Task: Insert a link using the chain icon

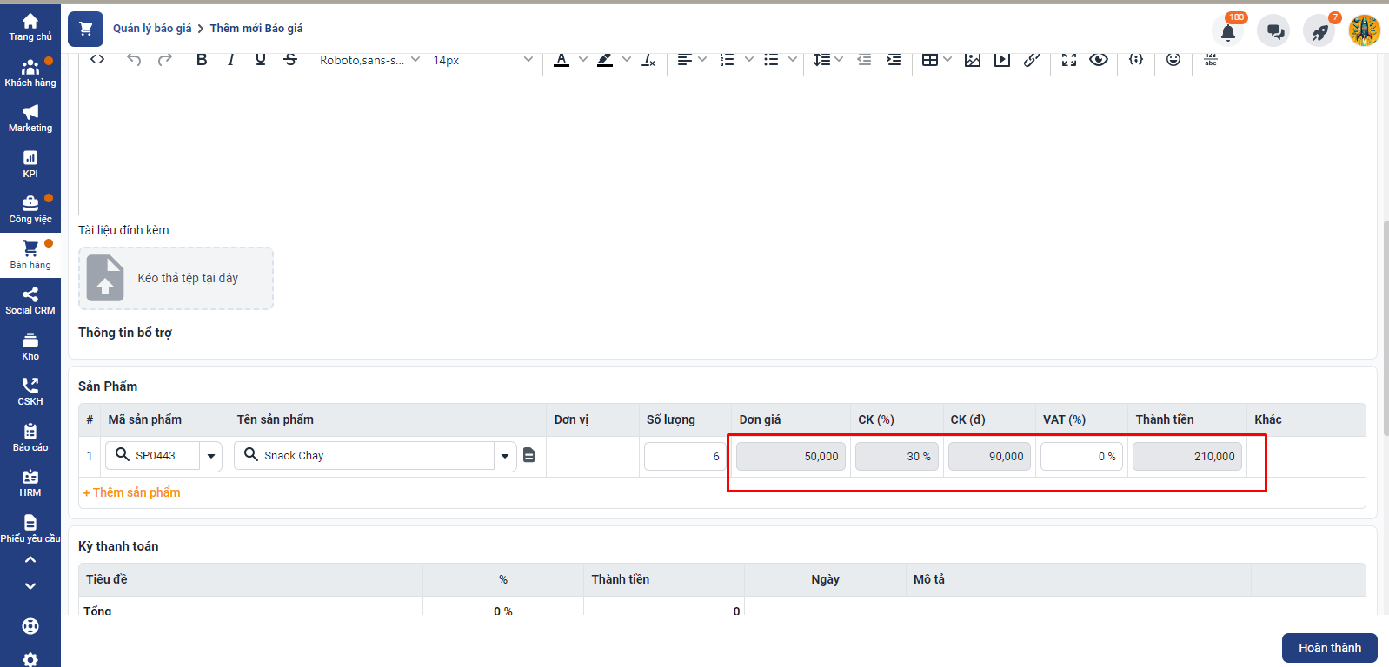Action: tap(1032, 60)
